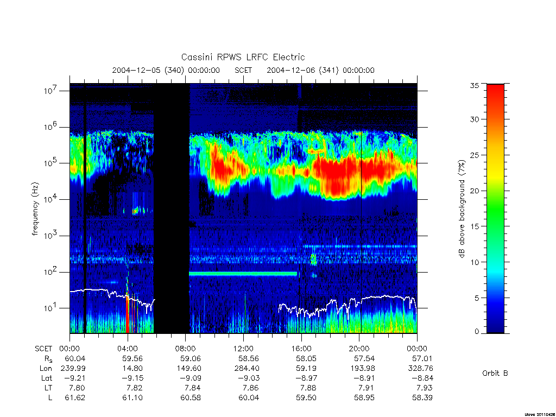Click Lon value '59.19'
The width and height of the screenshot is (556, 417).
pos(306,369)
